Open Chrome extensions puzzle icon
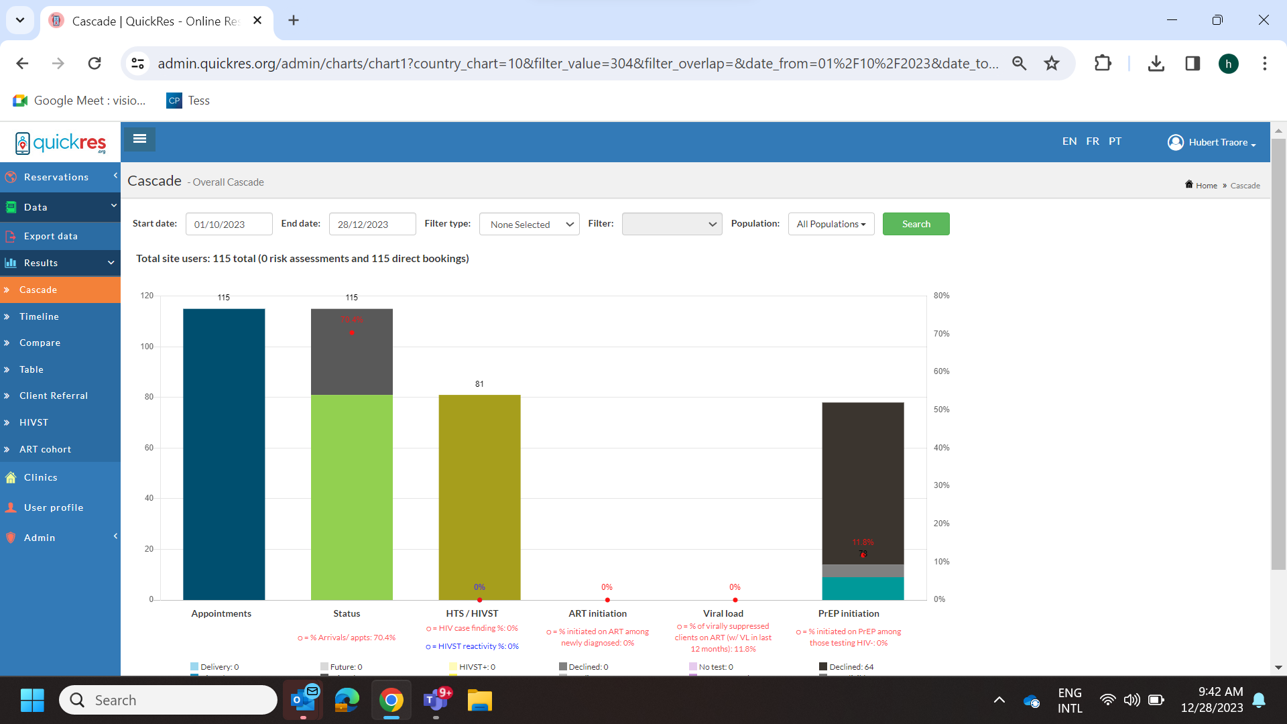Image resolution: width=1287 pixels, height=724 pixels. [x=1102, y=63]
